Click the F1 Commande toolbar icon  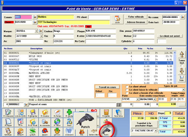point(8,113)
